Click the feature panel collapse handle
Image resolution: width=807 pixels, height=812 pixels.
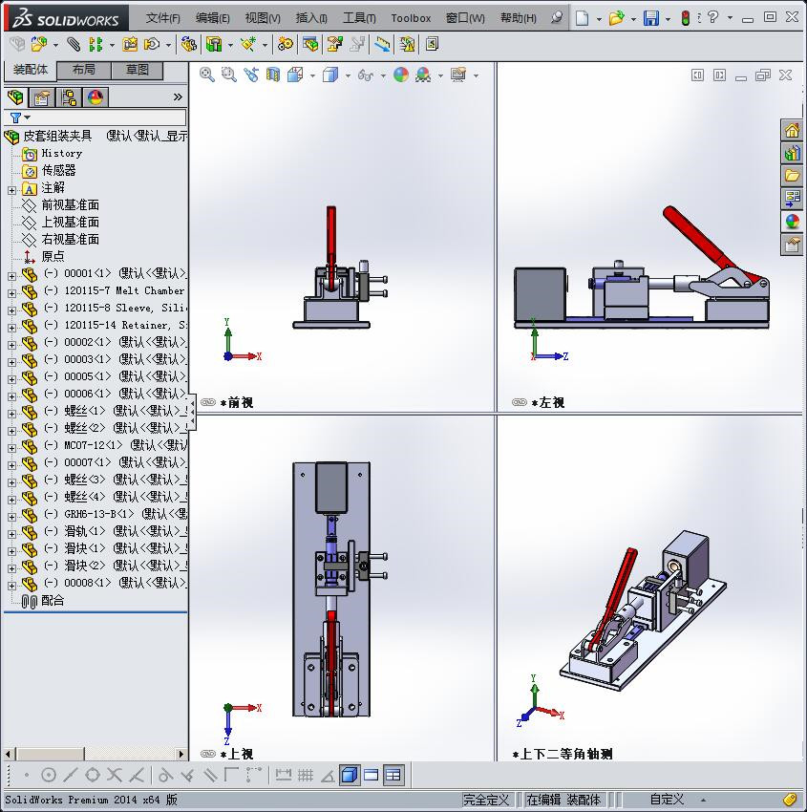click(x=193, y=411)
